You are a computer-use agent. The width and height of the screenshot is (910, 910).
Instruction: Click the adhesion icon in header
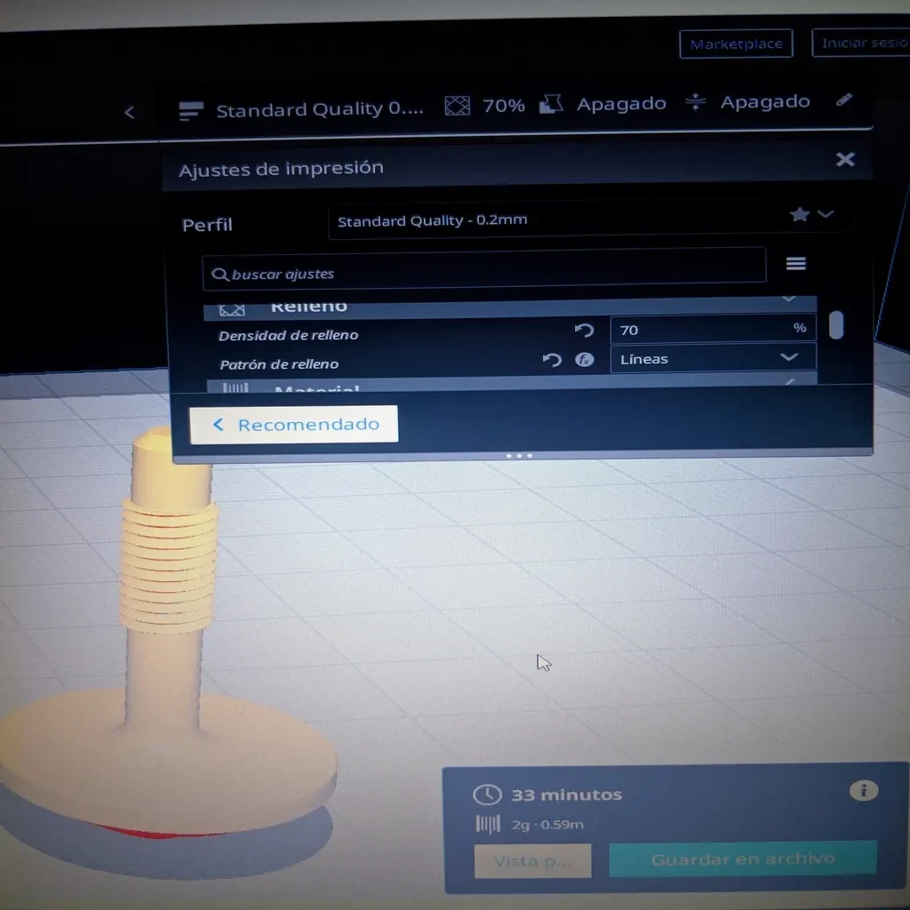click(695, 102)
